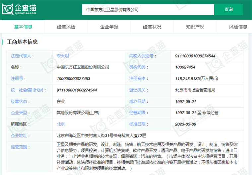This screenshot has height=175, width=252.
Task: Click the 企业地址 address text
Action: coord(101,135)
